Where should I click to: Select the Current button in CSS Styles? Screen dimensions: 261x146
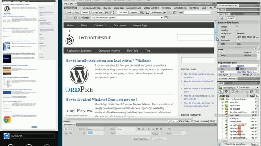click(x=230, y=18)
